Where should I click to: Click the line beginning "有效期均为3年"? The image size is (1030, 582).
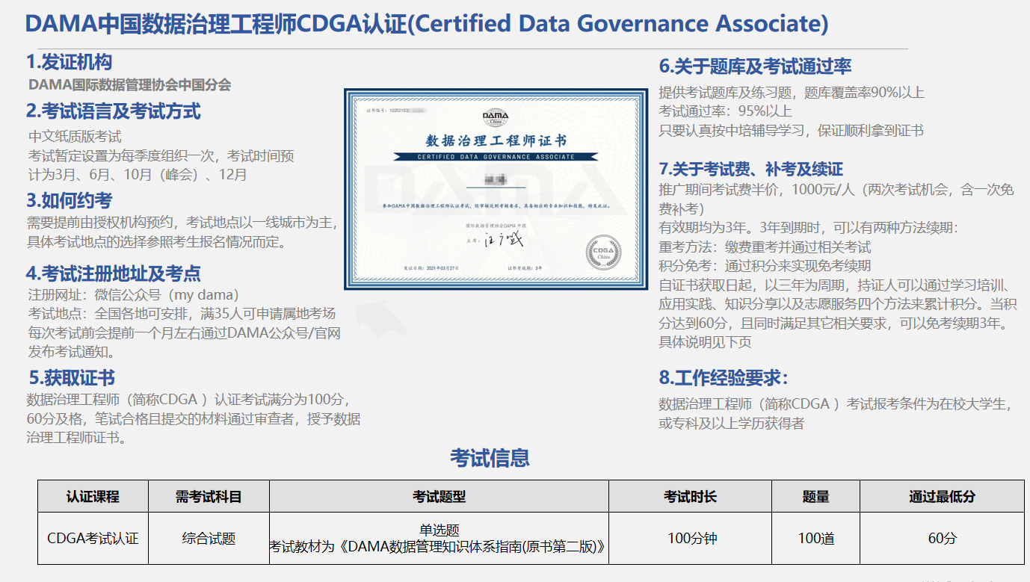[809, 227]
